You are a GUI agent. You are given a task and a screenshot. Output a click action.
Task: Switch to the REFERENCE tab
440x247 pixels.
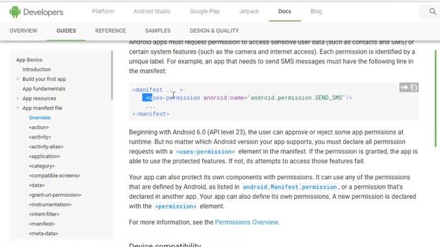click(110, 31)
